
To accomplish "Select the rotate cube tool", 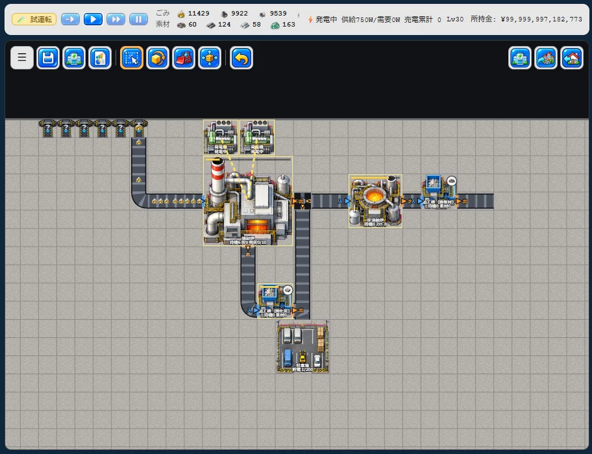I will pyautogui.click(x=158, y=58).
